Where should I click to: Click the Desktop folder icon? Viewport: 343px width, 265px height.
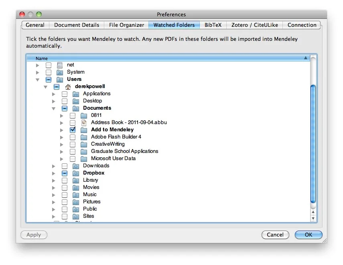76,101
